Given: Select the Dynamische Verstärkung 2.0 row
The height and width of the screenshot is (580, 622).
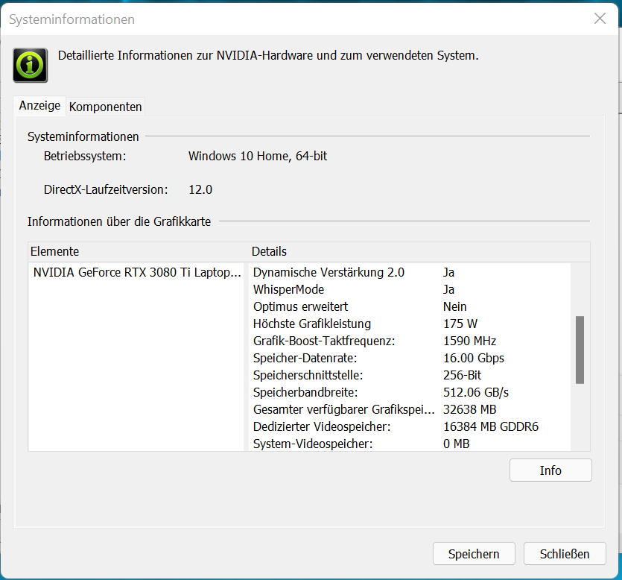Looking at the screenshot, I should (x=410, y=272).
